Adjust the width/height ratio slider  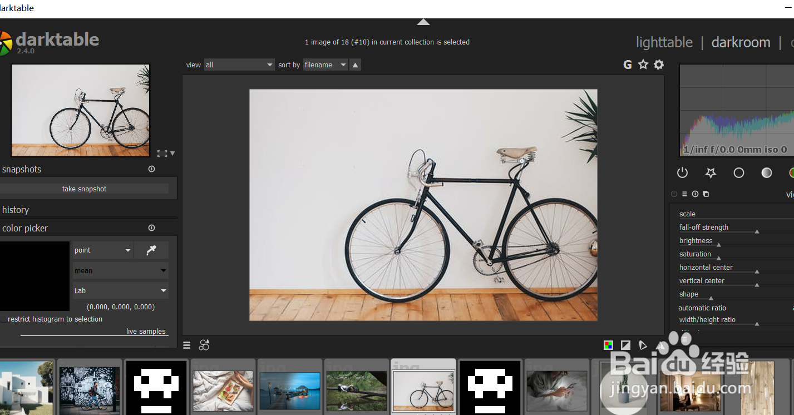pos(737,320)
